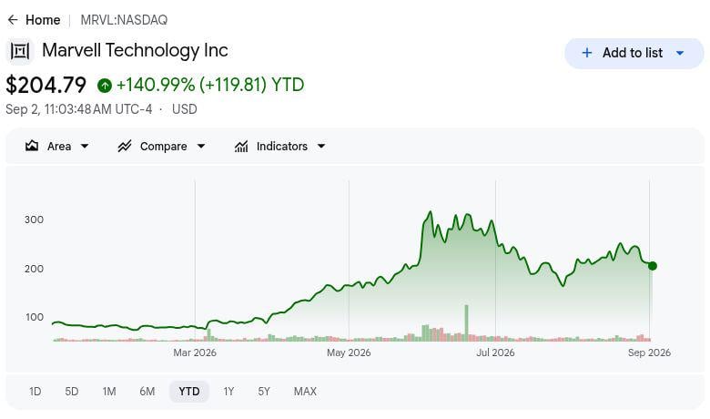The width and height of the screenshot is (710, 419).
Task: Switch to the 1D time range
Action: (x=35, y=392)
